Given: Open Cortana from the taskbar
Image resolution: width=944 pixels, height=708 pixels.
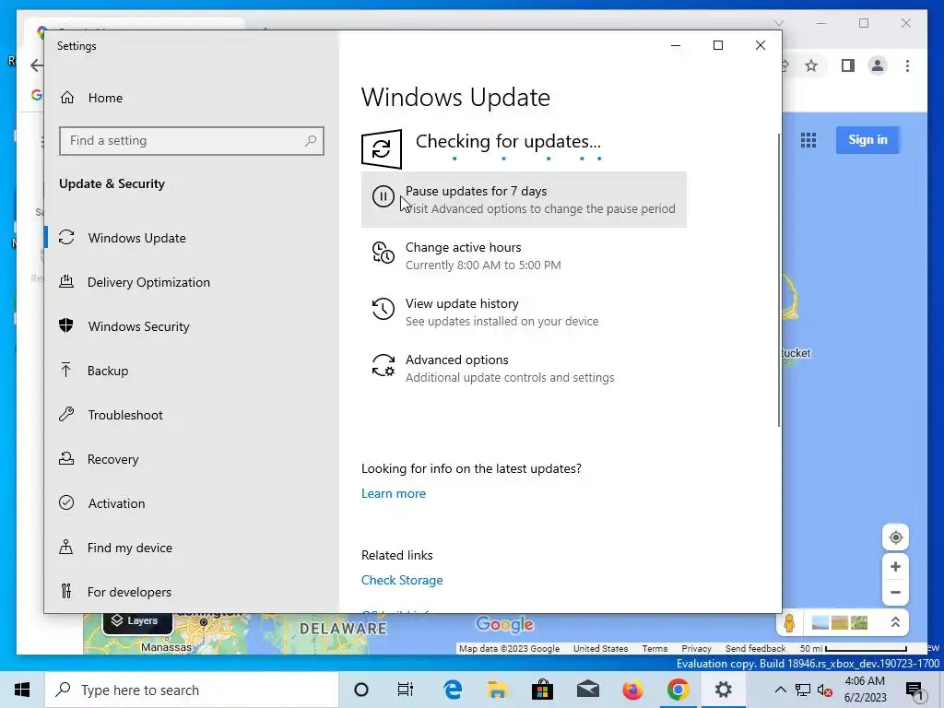Looking at the screenshot, I should [361, 690].
